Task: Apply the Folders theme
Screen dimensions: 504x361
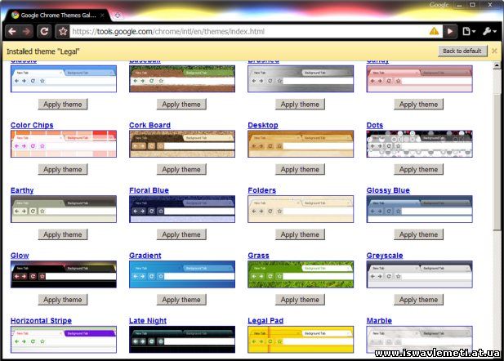Action: click(300, 234)
